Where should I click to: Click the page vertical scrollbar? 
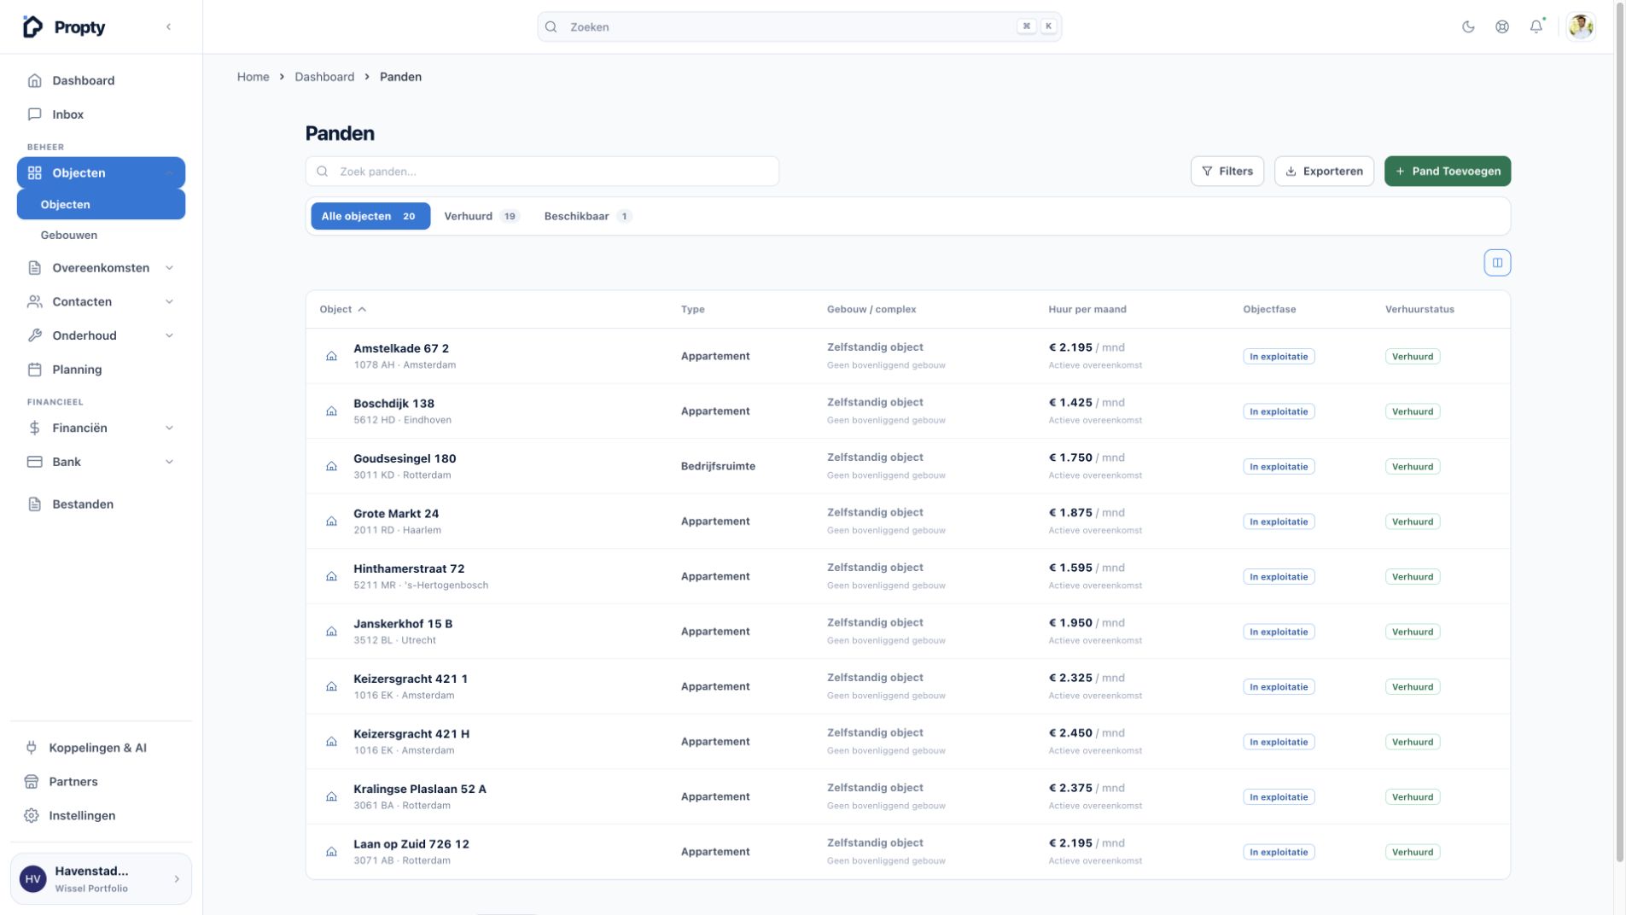point(1619,431)
